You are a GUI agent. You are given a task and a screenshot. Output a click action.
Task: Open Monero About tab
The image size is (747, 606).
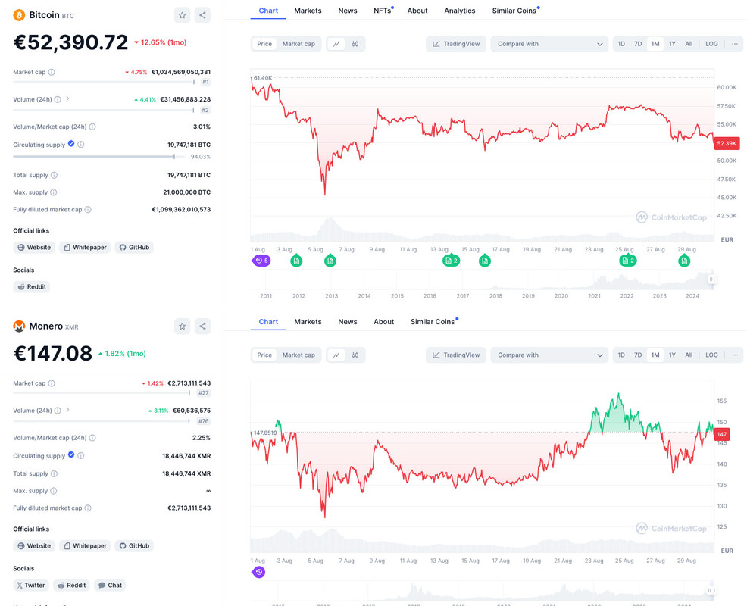coord(384,322)
